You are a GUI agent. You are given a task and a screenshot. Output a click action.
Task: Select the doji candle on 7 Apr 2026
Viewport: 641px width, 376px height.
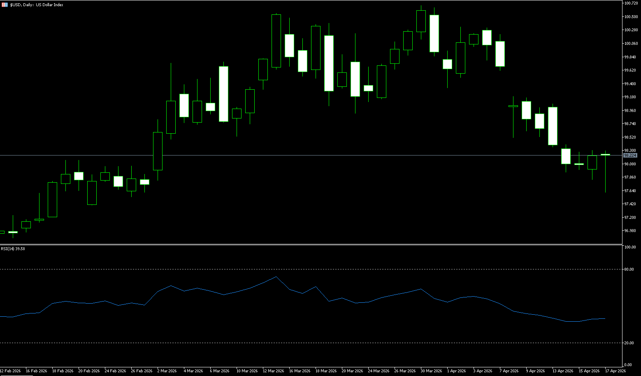point(513,106)
